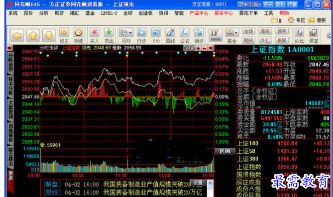Click the 资讯 title bar button
Viewport: 333px width, 197px height.
coord(268,4)
